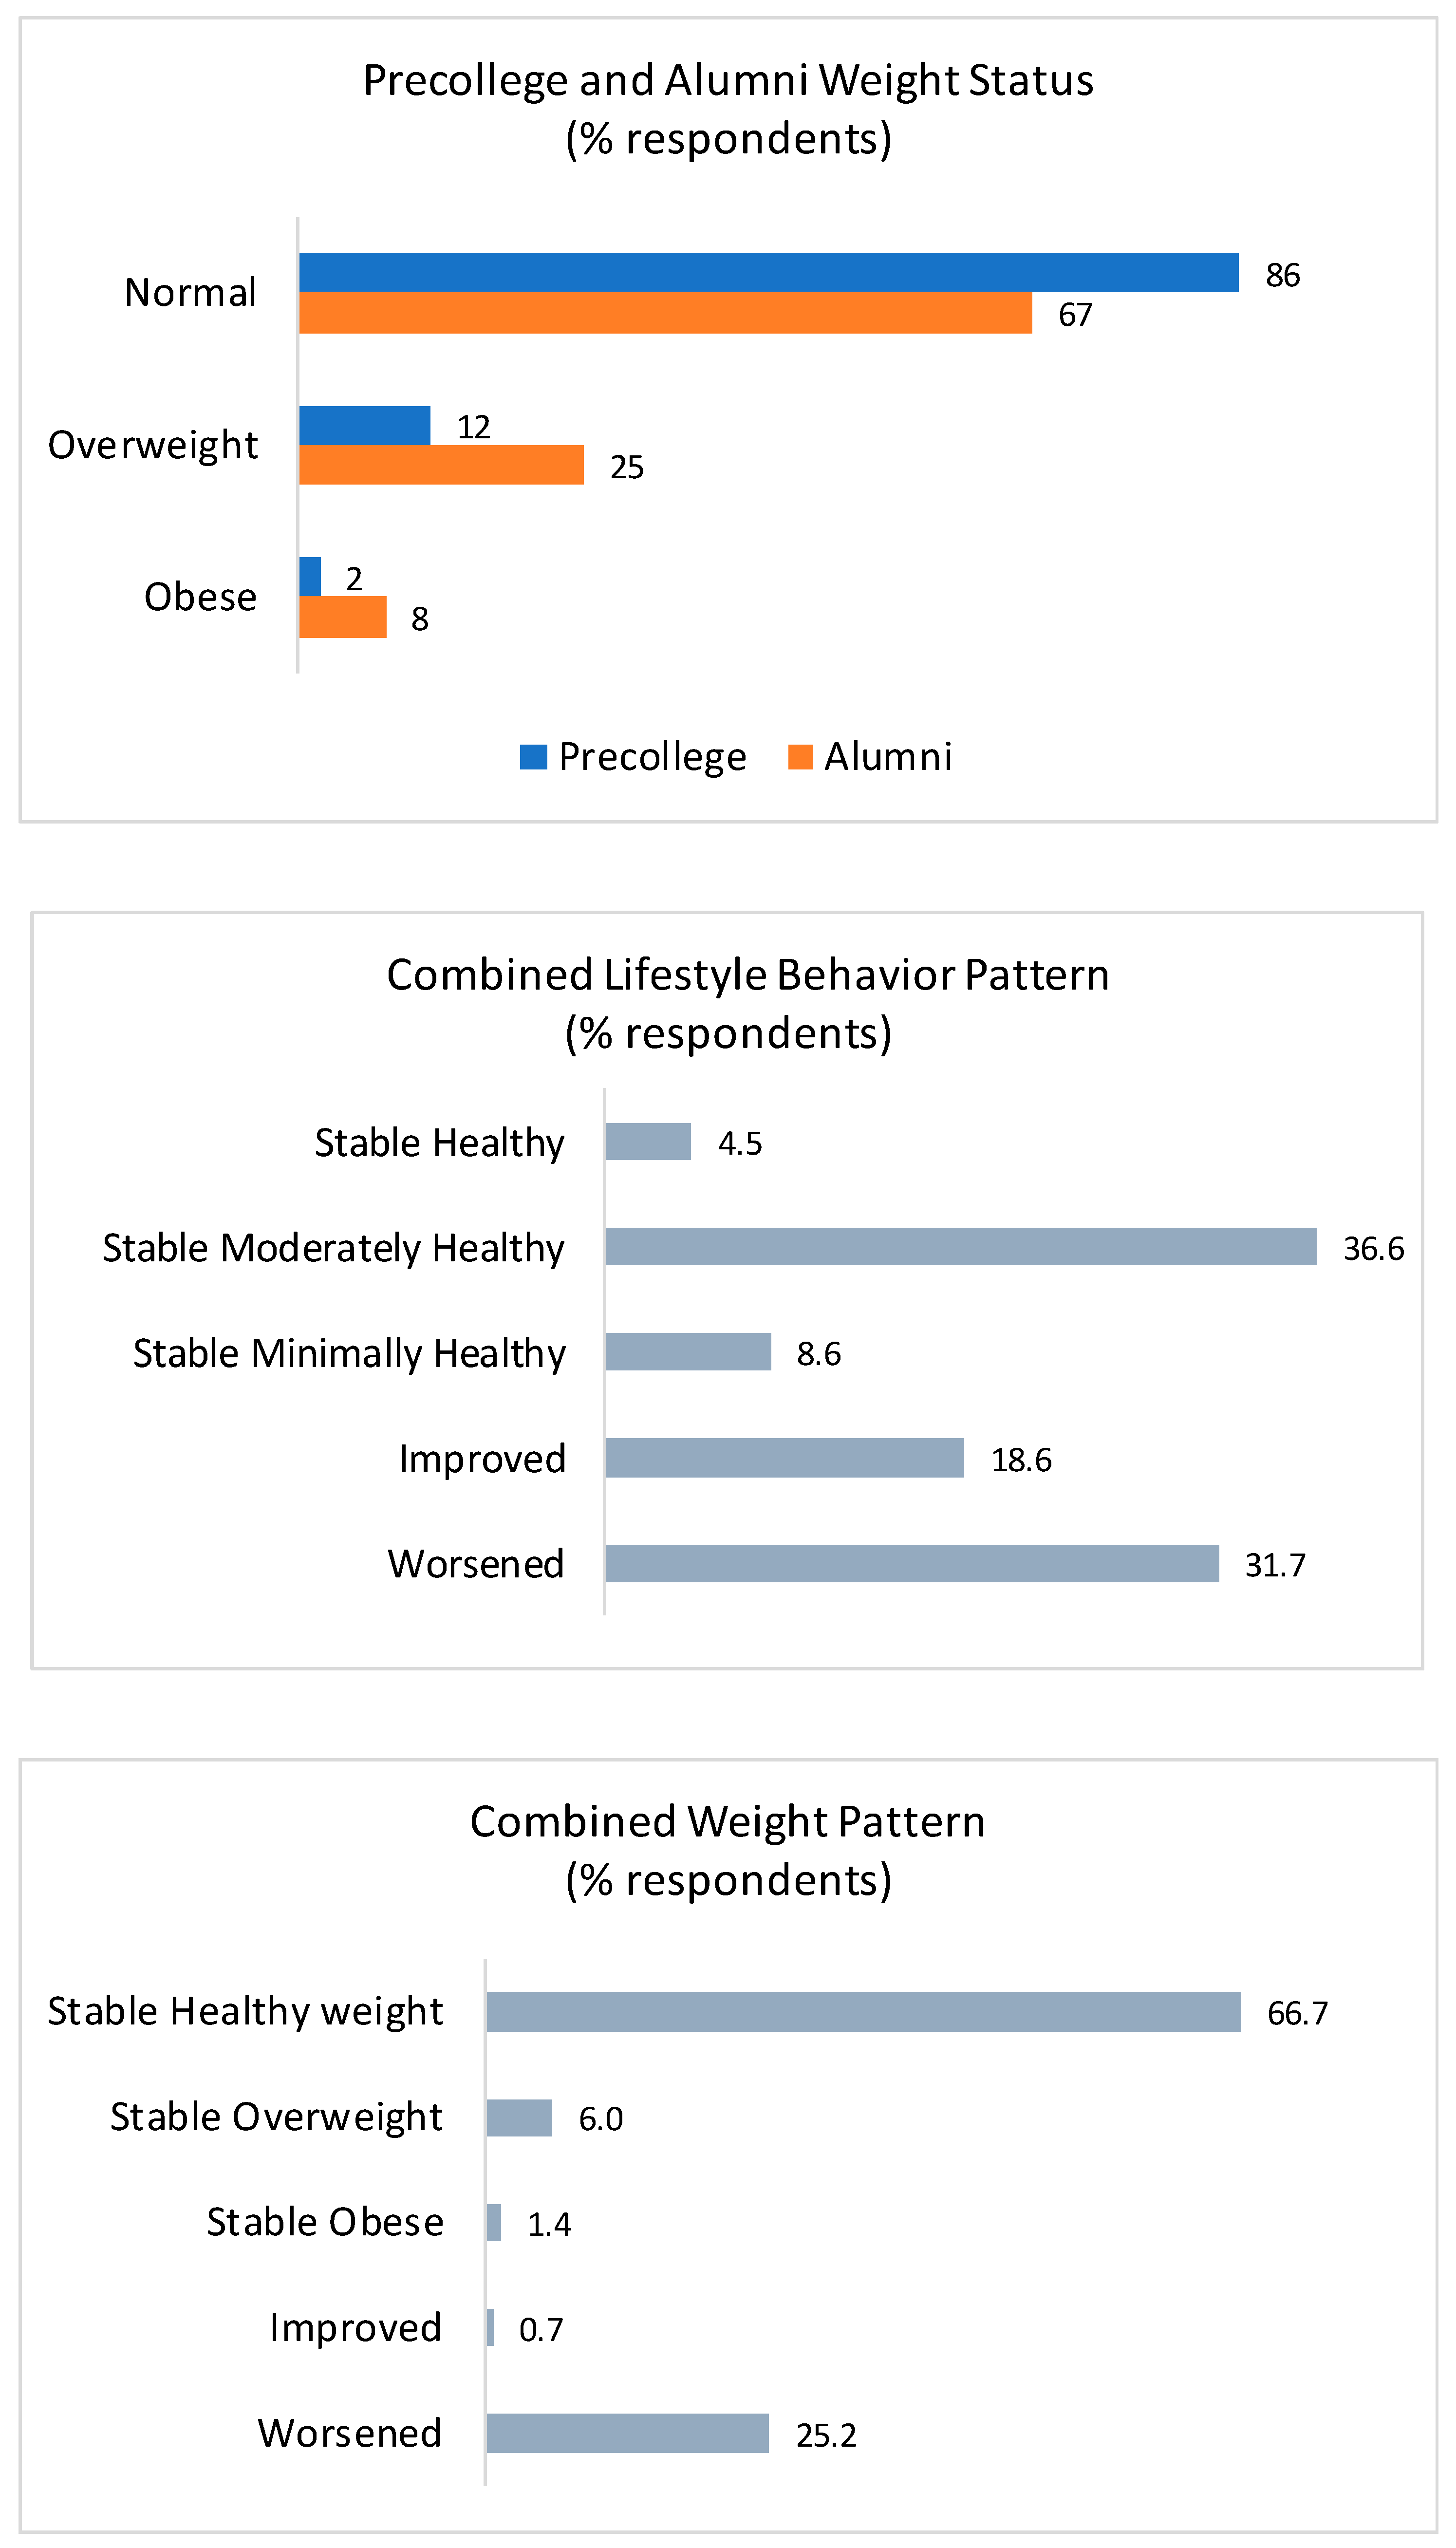
Task: Select the small blue Obese bar
Action: pyautogui.click(x=310, y=577)
